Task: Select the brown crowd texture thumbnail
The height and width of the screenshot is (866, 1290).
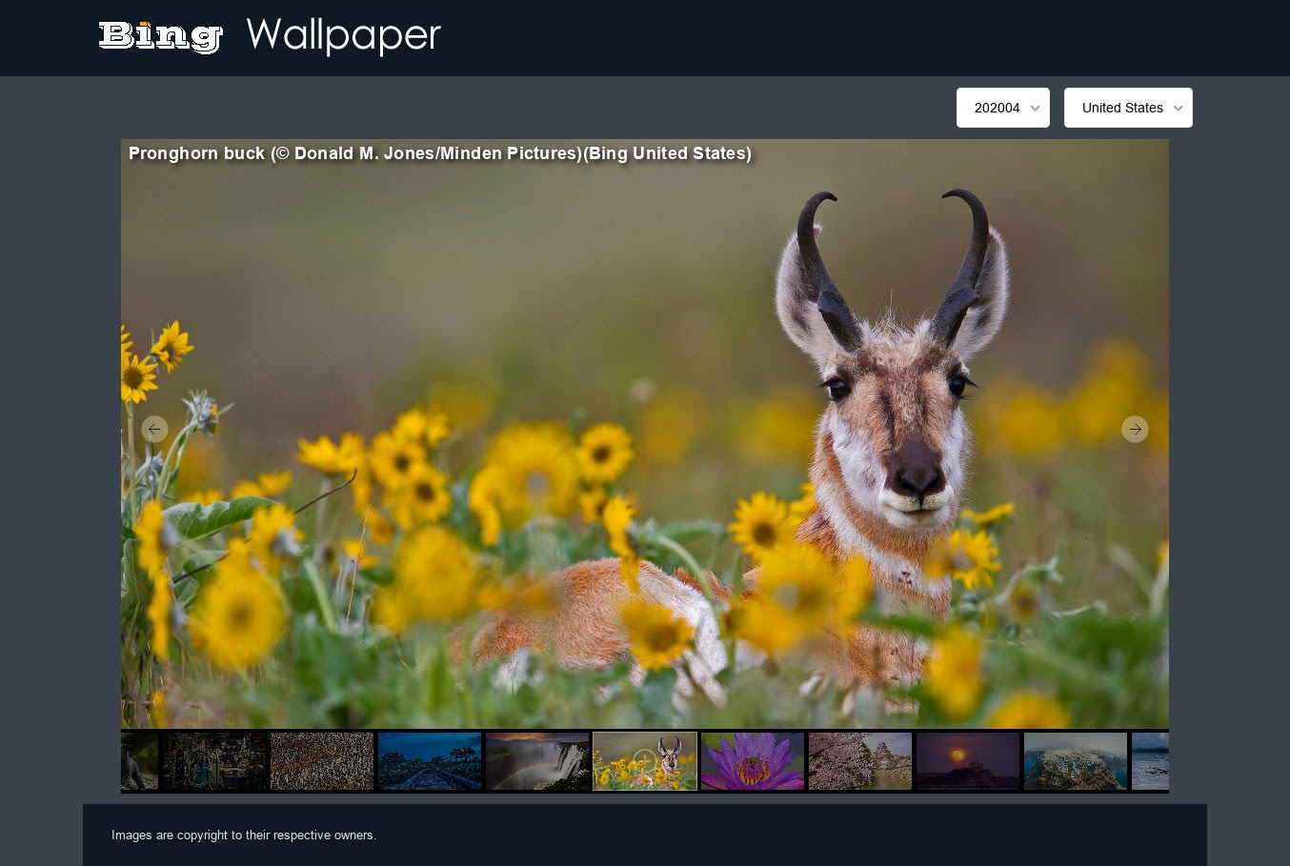Action: [x=322, y=761]
